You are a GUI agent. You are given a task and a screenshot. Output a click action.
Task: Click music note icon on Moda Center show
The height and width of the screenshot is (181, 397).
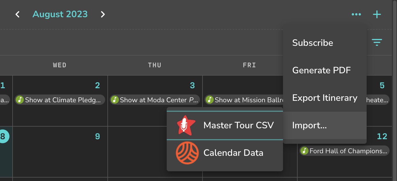click(115, 100)
